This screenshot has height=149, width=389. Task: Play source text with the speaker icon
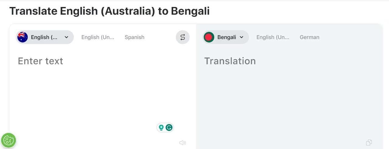coord(182,143)
